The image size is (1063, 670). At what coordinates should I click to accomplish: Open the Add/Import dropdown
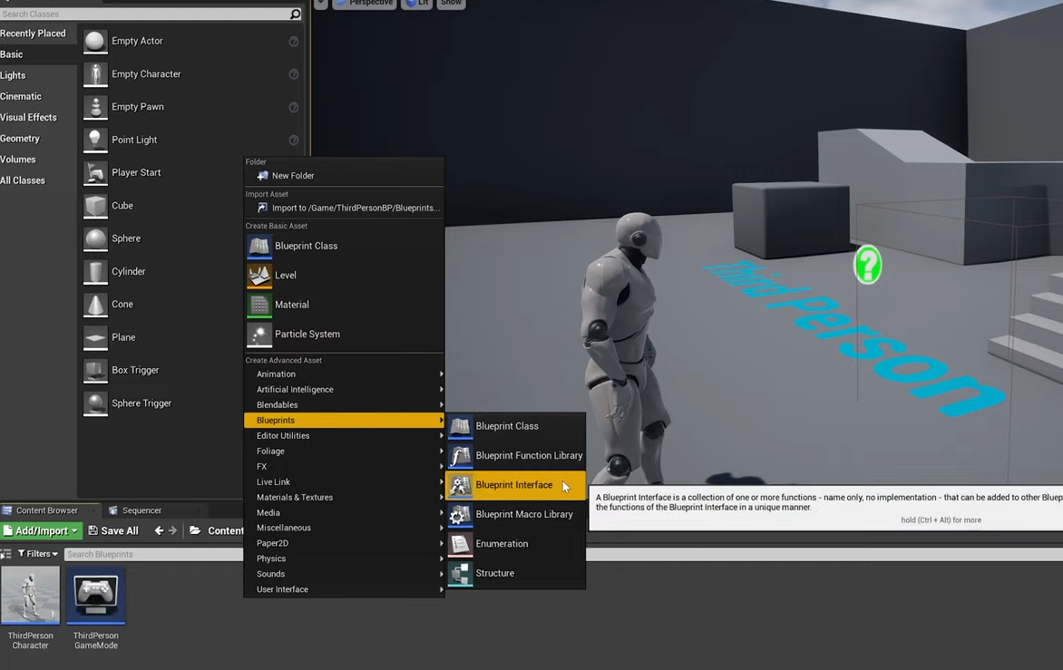(x=41, y=530)
